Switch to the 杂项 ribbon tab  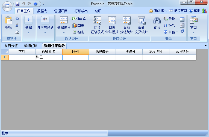98,11
